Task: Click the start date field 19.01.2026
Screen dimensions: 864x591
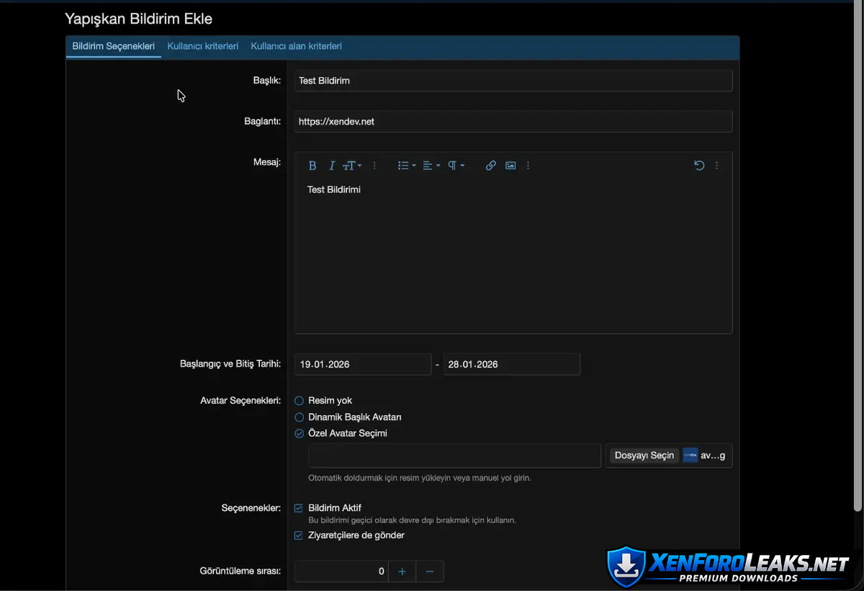Action: (x=362, y=365)
